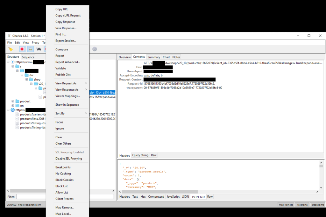Screen dimensions: 326x217
Task: Click the lightning host icon for https://www.
Action: [13, 62]
